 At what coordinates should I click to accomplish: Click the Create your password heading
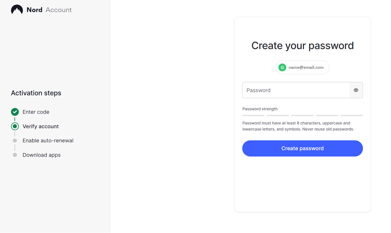(x=302, y=46)
